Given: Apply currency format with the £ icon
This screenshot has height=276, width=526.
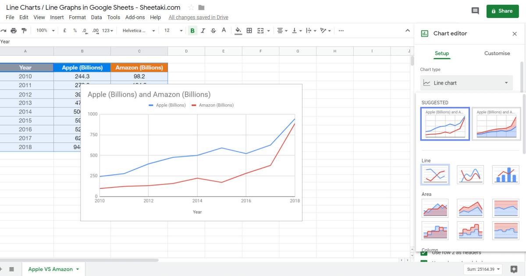Looking at the screenshot, I should (x=64, y=30).
